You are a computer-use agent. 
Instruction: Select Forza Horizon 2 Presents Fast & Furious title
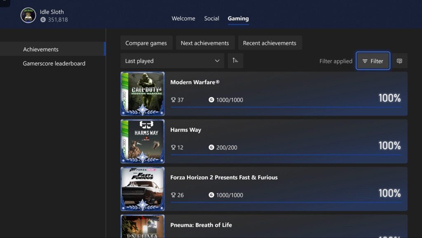(224, 177)
